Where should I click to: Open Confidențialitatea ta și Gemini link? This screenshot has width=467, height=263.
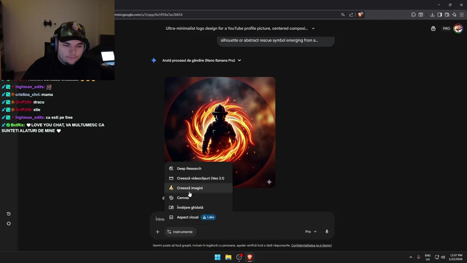tap(311, 245)
